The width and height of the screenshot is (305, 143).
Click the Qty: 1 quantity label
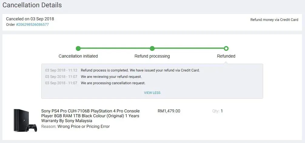(x=218, y=111)
